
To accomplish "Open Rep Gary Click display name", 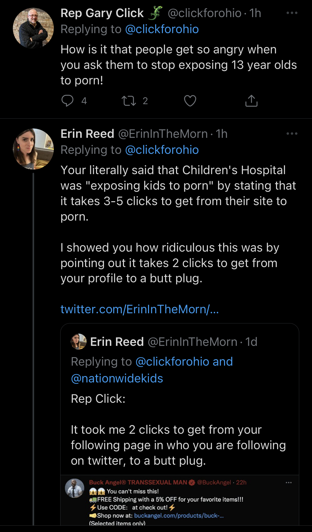I will pyautogui.click(x=102, y=13).
